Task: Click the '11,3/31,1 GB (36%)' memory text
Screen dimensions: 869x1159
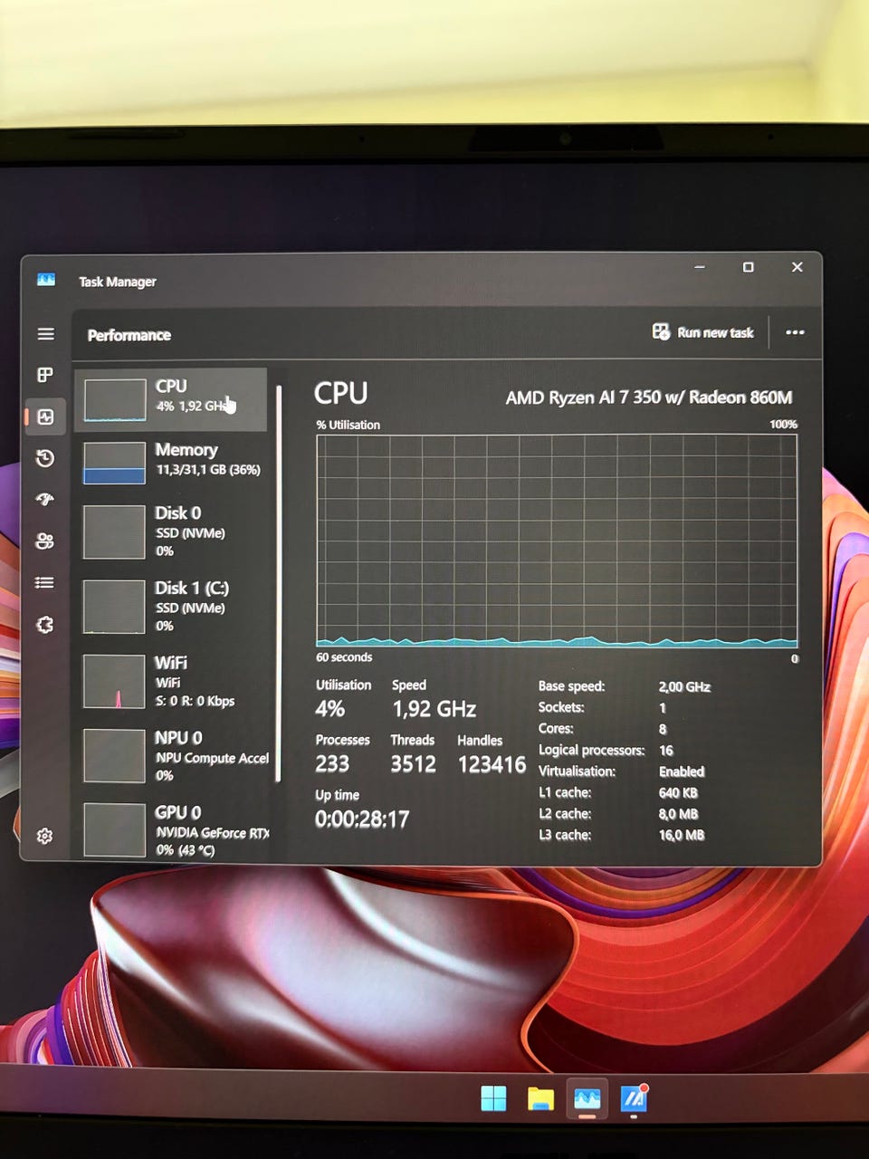Action: (208, 470)
